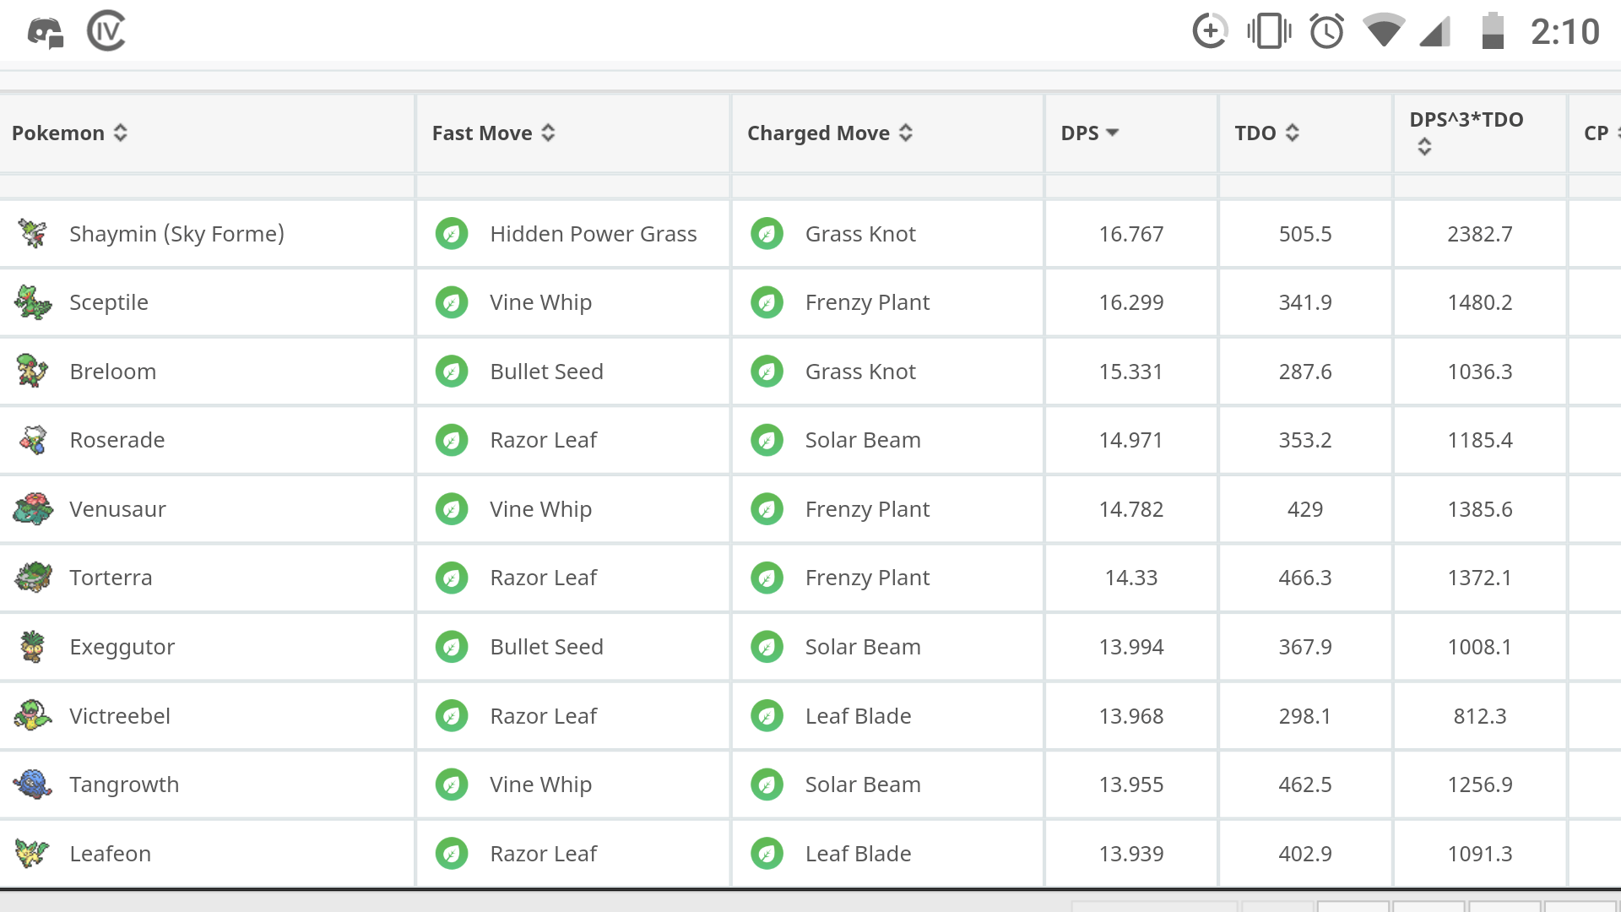Tap the 2:10 clock in status bar
Image resolution: width=1621 pixels, height=912 pixels.
pos(1564,32)
